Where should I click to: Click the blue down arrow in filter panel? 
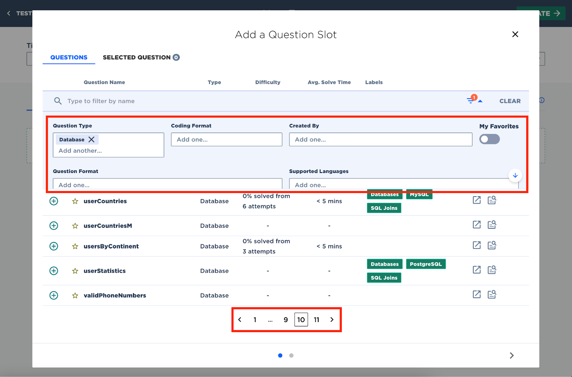coord(515,175)
